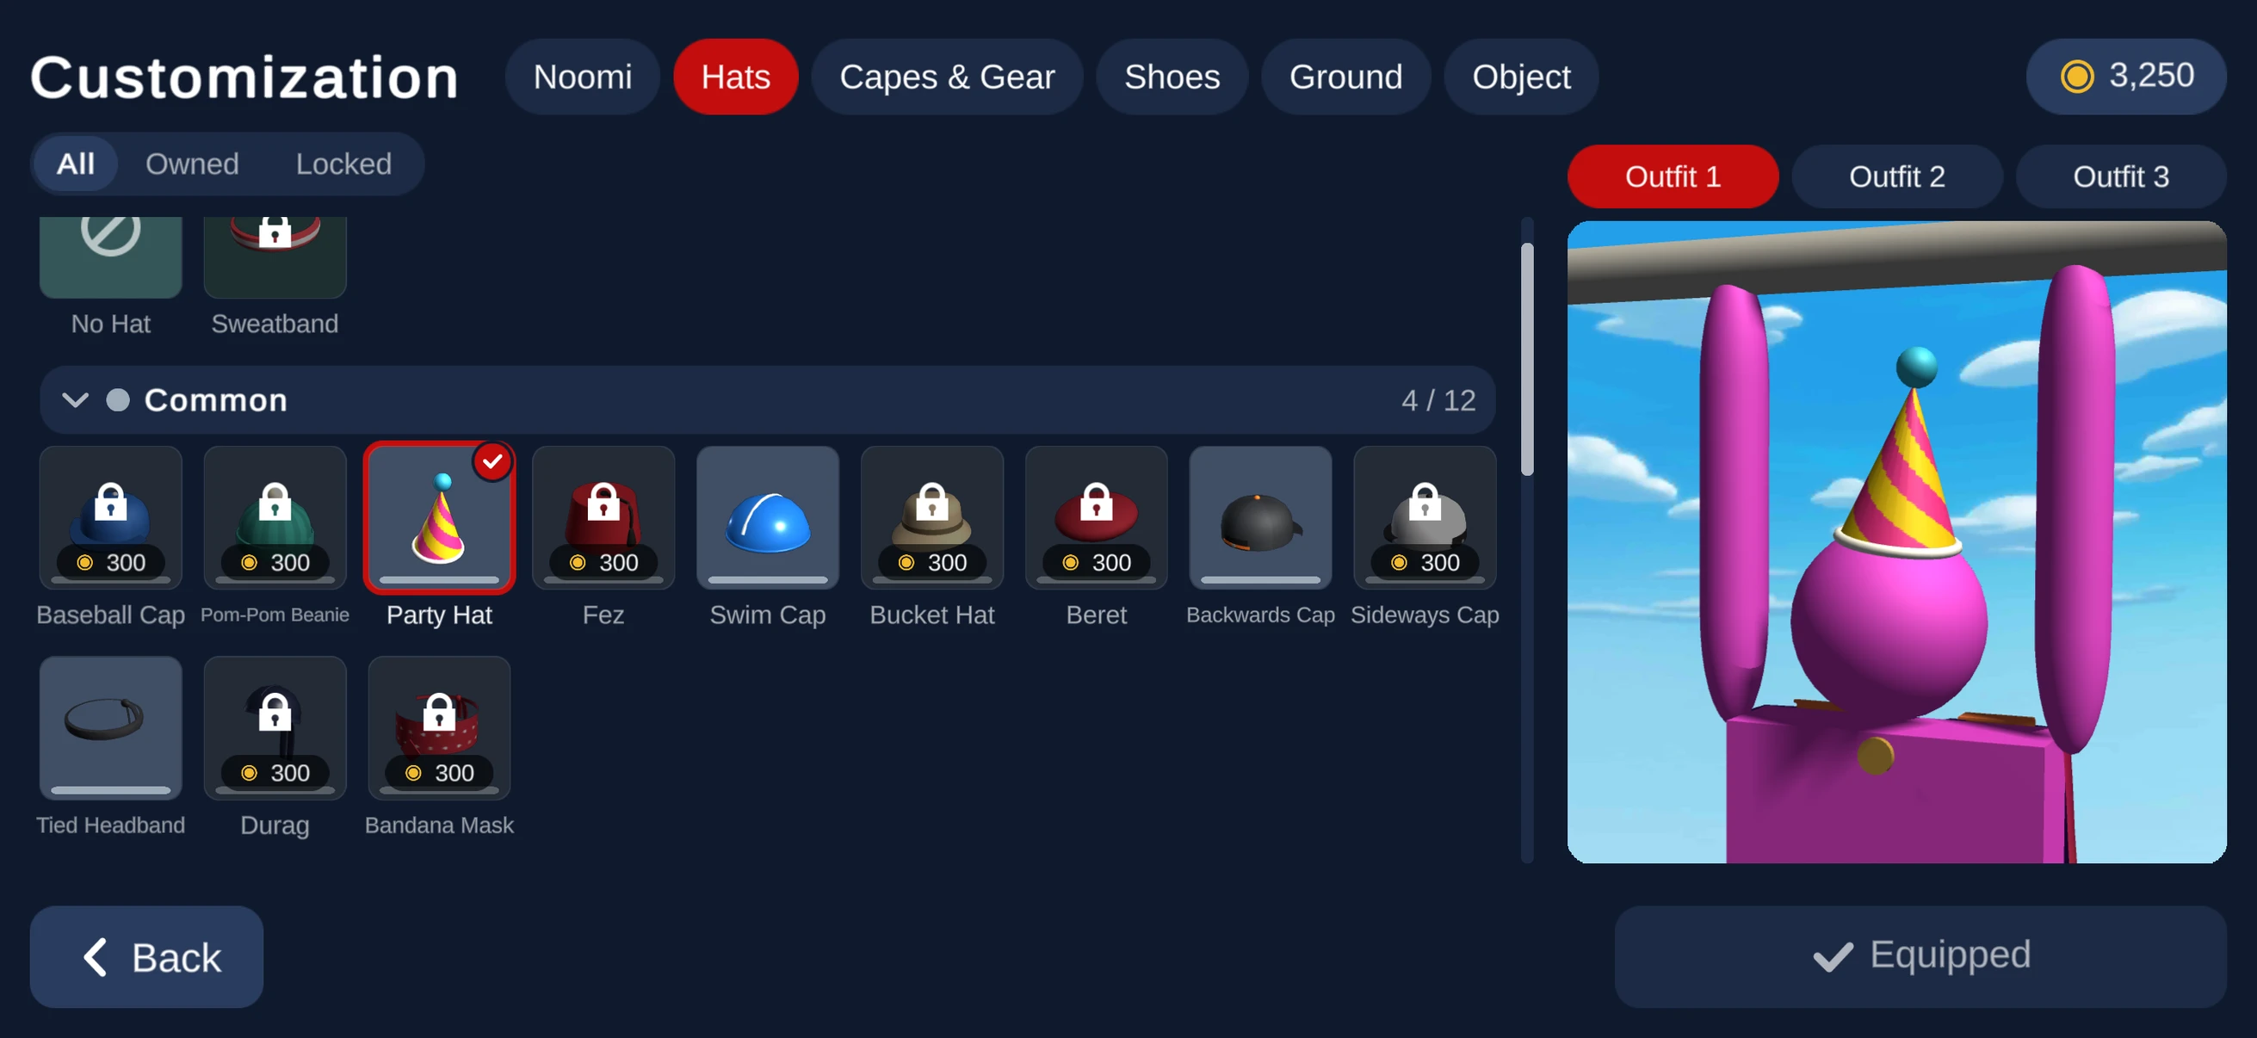The image size is (2257, 1038).
Task: Click the character preview image
Action: click(x=1897, y=541)
